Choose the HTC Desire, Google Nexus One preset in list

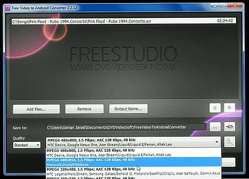(133, 152)
